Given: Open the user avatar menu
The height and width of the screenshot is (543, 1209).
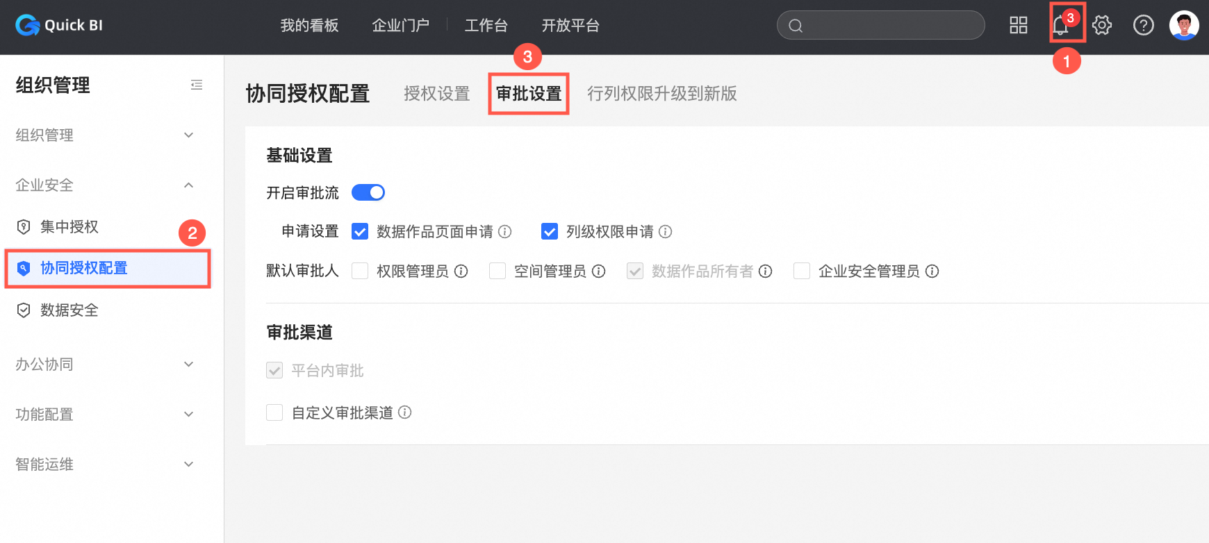Looking at the screenshot, I should 1184,26.
